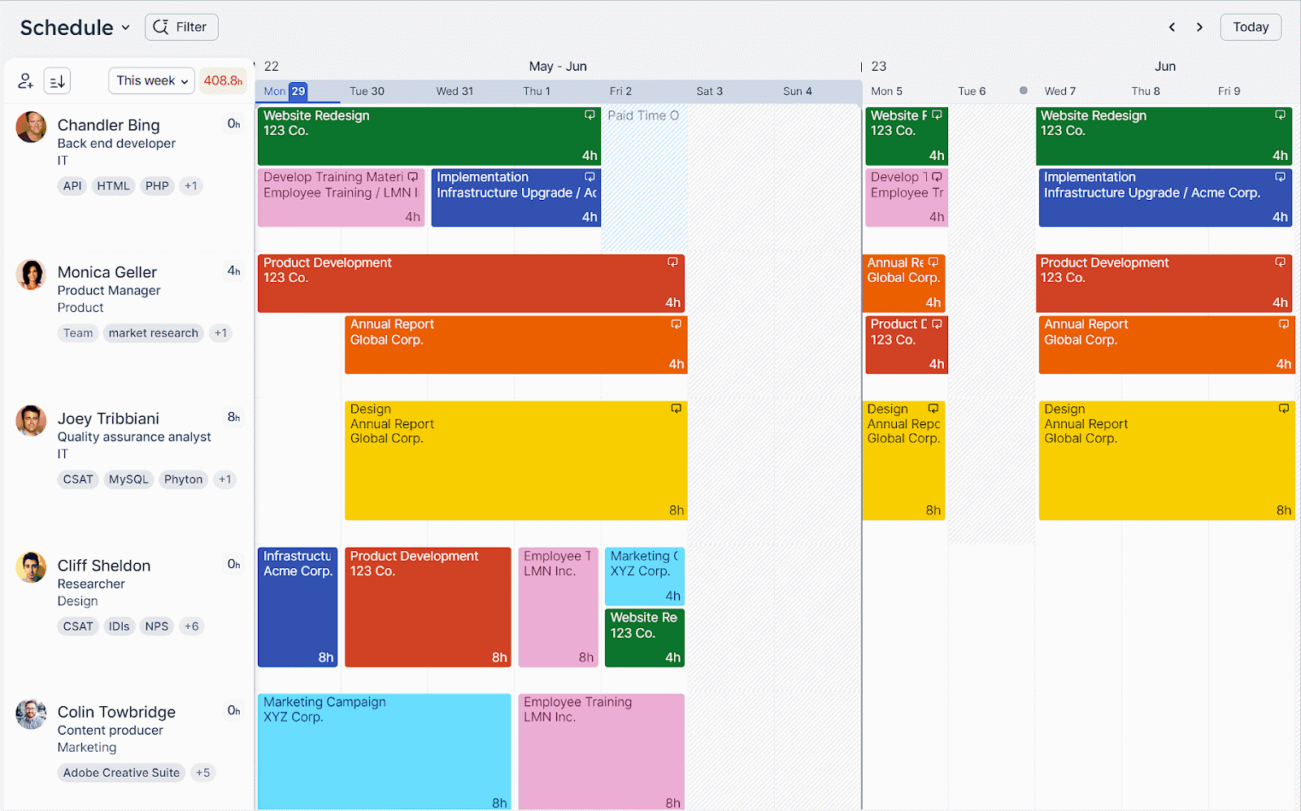
Task: Add a new person to the schedule
Action: coord(25,80)
